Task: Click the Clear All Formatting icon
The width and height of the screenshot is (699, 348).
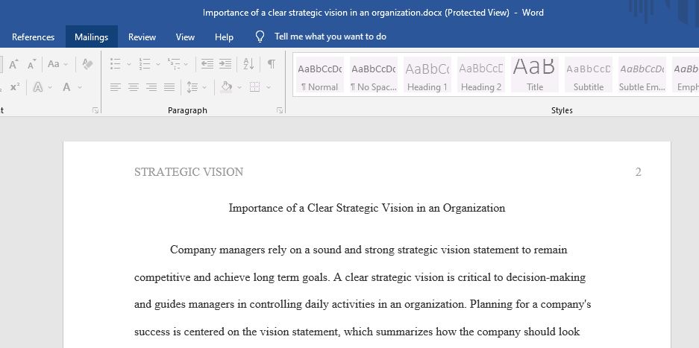Action: (x=87, y=64)
